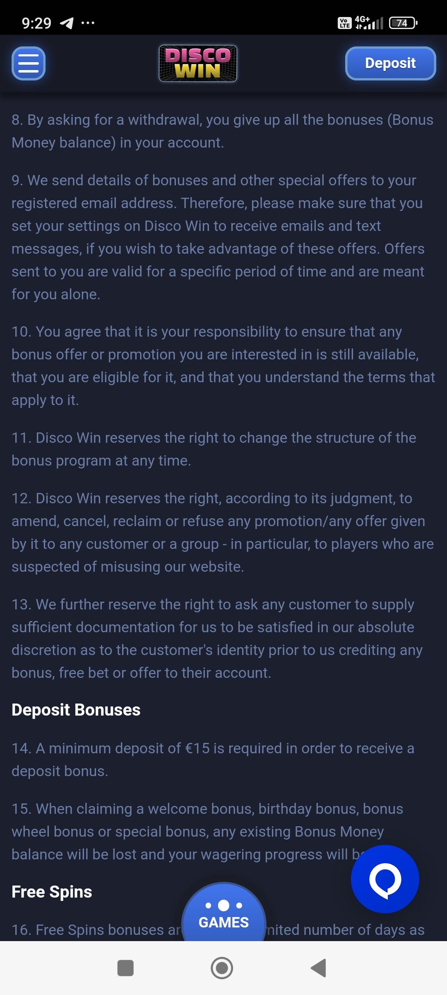Screen dimensions: 447x995
Task: Tap the 4G+ signal strength icon
Action: pos(369,23)
